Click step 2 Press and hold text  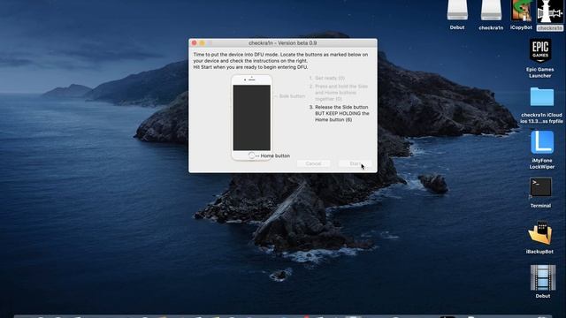339,93
